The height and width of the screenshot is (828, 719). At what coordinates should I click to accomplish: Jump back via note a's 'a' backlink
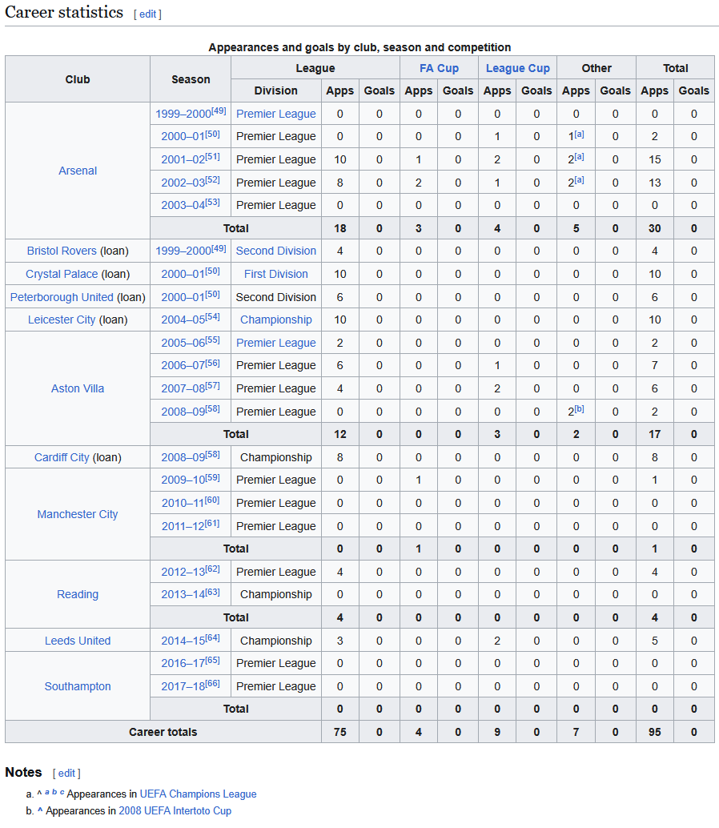pos(47,791)
